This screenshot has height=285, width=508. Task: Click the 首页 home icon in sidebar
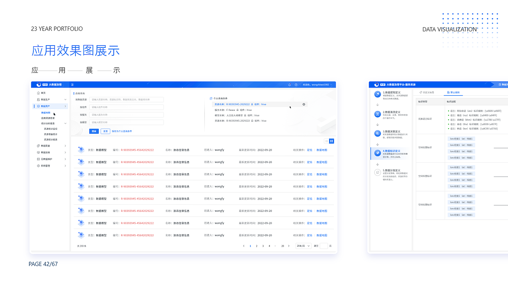click(x=38, y=93)
